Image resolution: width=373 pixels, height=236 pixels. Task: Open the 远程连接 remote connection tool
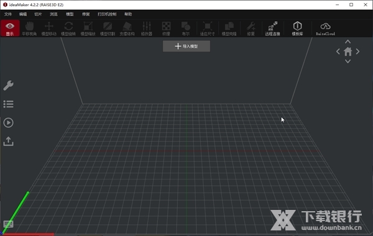[273, 29]
